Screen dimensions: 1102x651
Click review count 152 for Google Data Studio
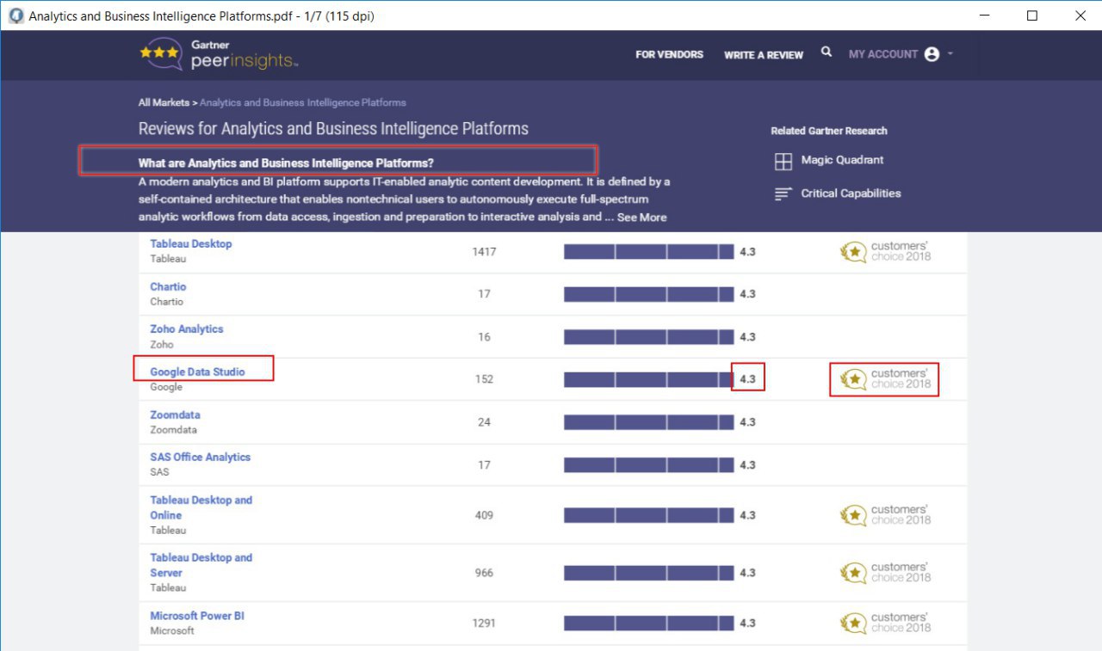pyautogui.click(x=484, y=379)
